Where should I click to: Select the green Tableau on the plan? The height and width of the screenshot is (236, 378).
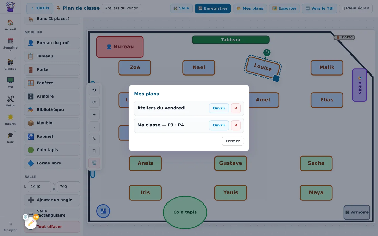[x=231, y=40]
